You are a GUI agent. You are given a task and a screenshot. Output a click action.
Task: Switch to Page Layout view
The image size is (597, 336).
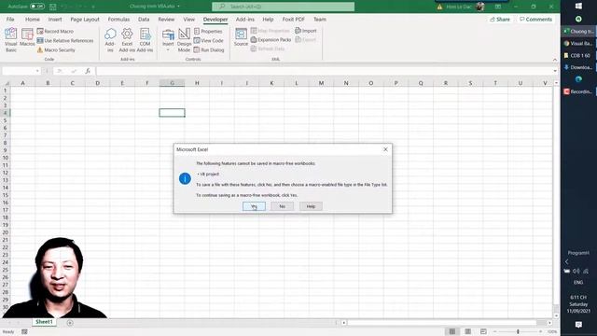(x=467, y=331)
